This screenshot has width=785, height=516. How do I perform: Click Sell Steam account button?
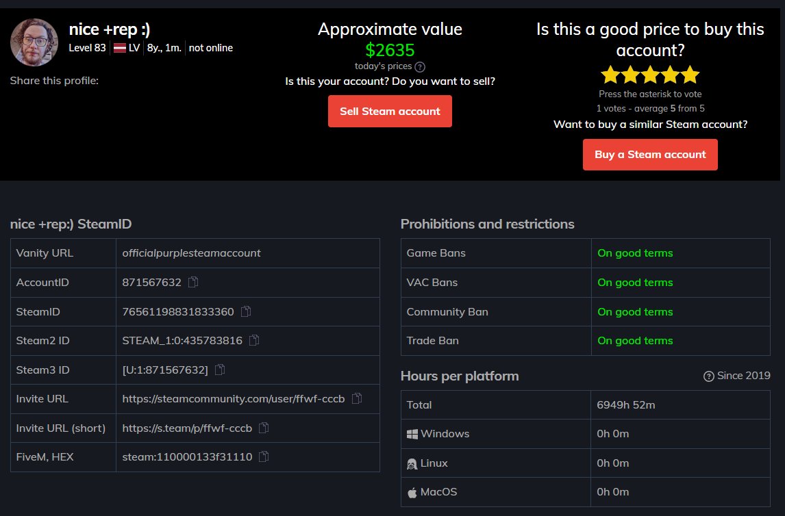pos(390,111)
